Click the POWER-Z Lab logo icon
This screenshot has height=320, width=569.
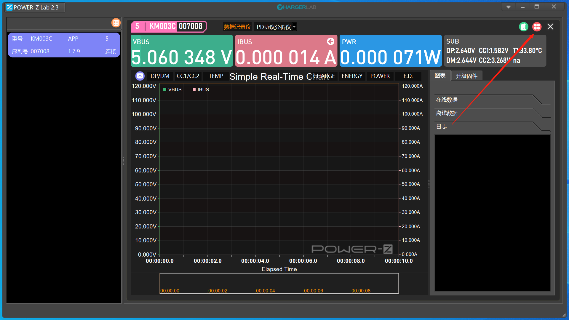9,7
